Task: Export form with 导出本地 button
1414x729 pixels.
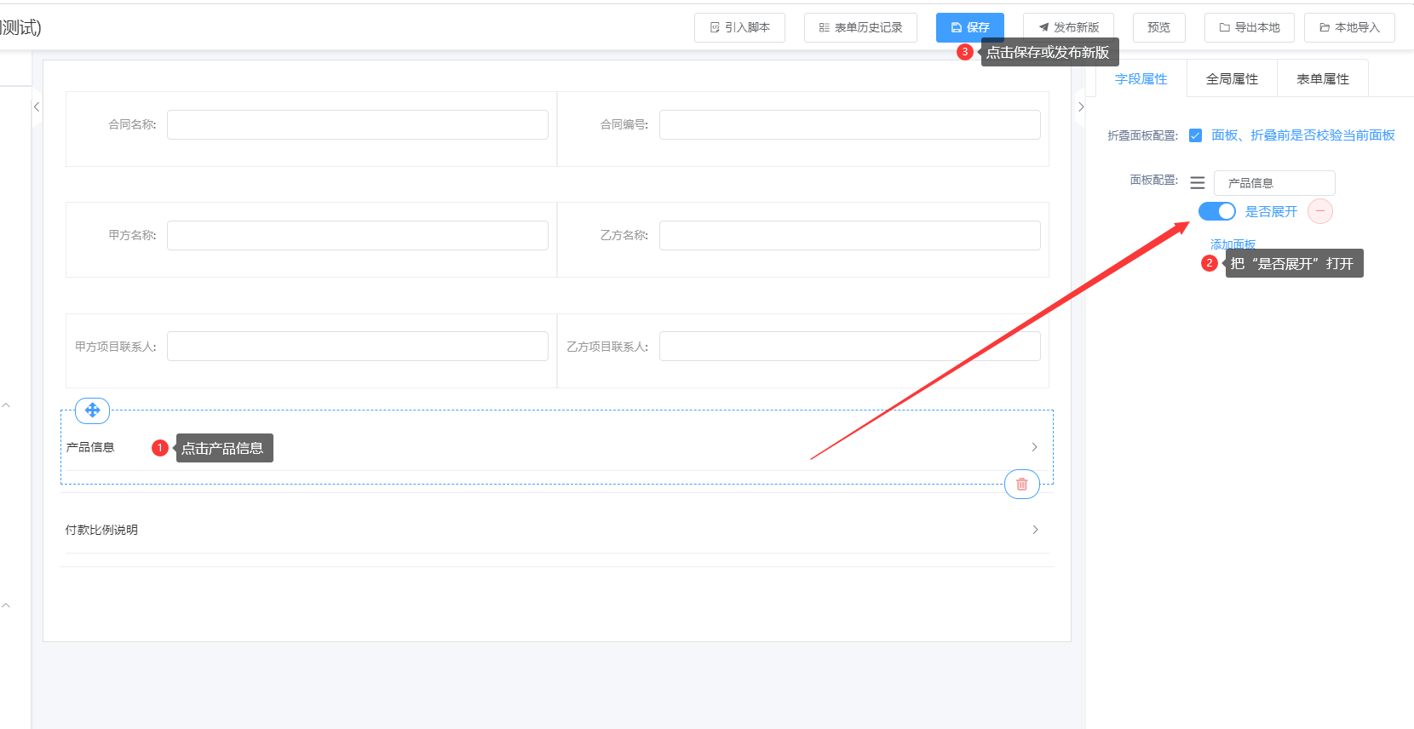Action: (x=1250, y=27)
